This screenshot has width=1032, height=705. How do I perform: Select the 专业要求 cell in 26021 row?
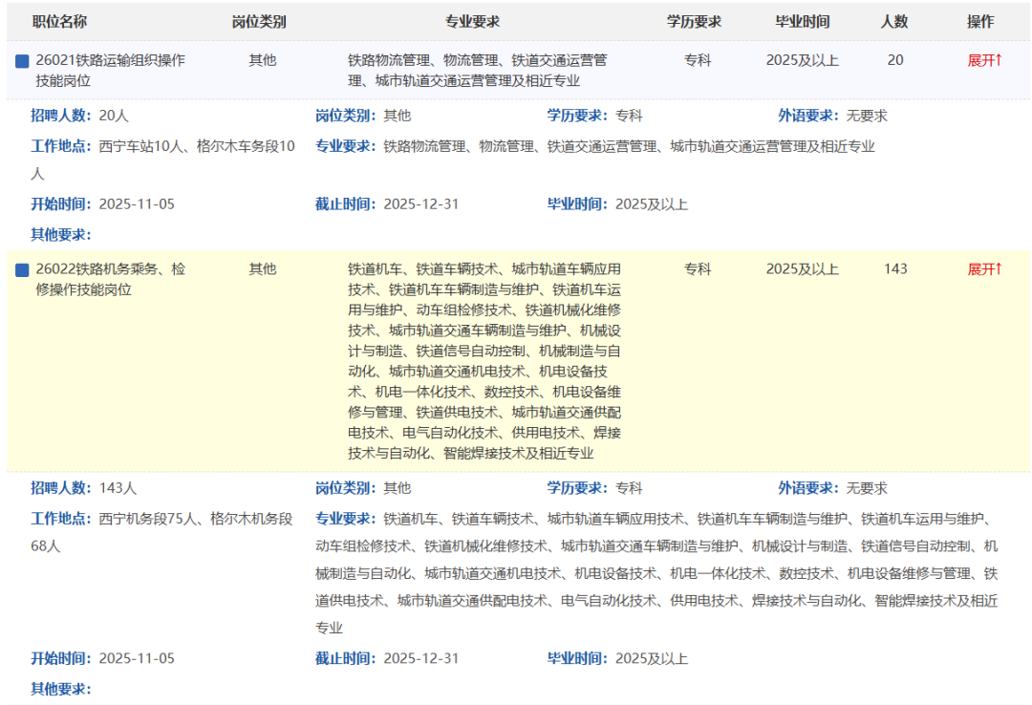pos(477,70)
